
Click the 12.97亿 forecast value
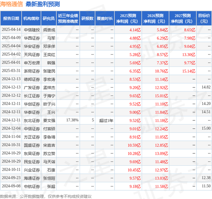pyautogui.click(x=161, y=170)
